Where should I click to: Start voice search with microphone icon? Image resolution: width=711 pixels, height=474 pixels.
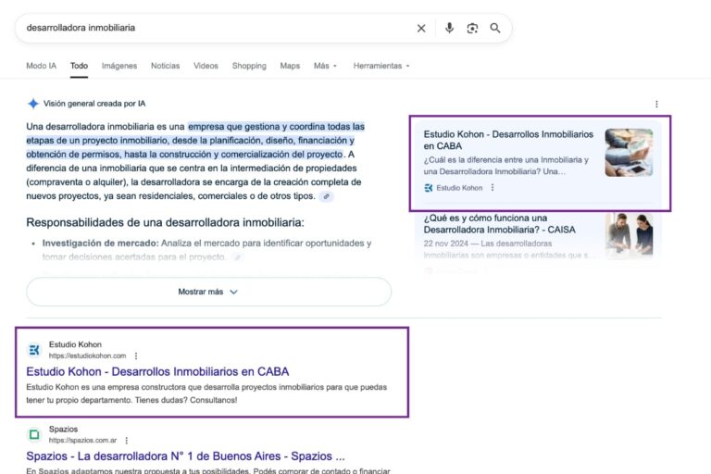[x=449, y=28]
